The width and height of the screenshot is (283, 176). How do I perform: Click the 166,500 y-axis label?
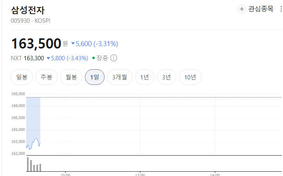pyautogui.click(x=18, y=118)
